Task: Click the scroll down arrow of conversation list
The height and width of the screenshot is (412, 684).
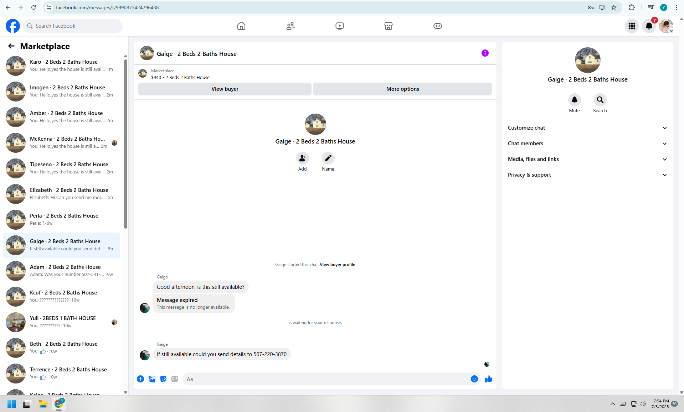Action: (x=125, y=392)
